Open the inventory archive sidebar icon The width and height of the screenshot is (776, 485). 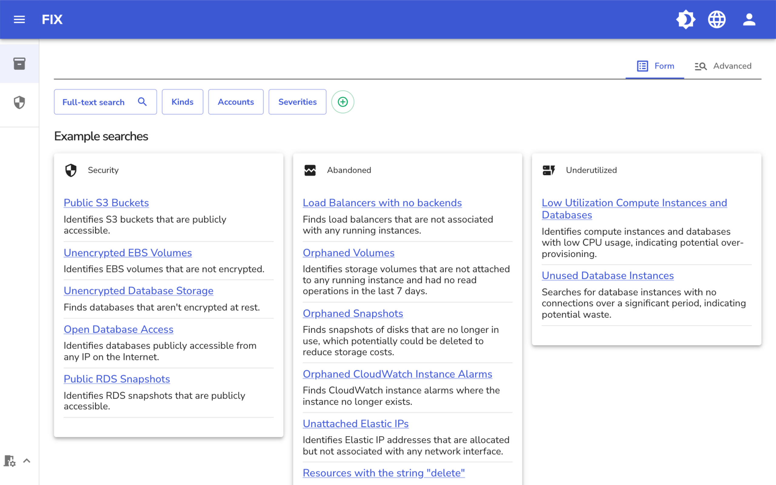pos(19,64)
